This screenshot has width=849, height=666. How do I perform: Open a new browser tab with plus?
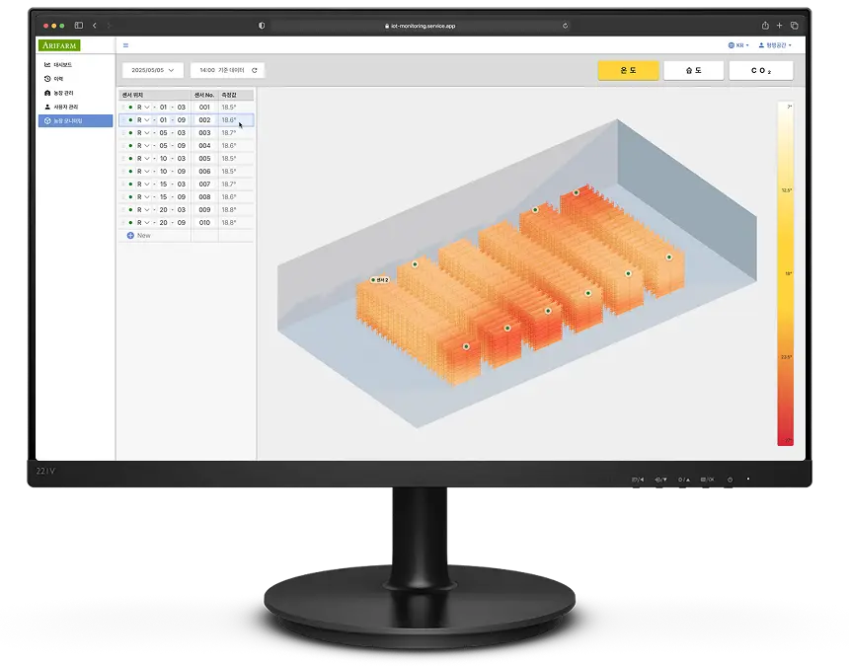click(x=780, y=25)
